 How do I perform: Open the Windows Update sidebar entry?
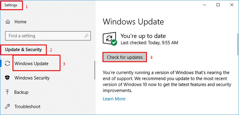(31, 63)
